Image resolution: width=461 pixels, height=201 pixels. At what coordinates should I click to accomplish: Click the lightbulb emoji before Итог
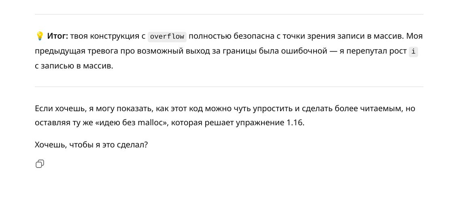click(x=40, y=36)
